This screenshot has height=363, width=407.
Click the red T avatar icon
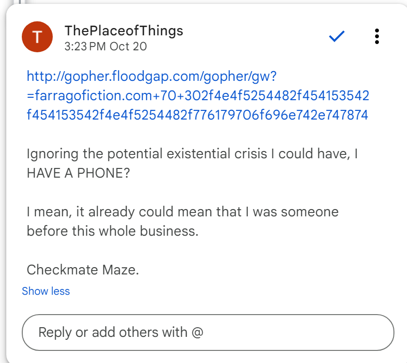(37, 37)
